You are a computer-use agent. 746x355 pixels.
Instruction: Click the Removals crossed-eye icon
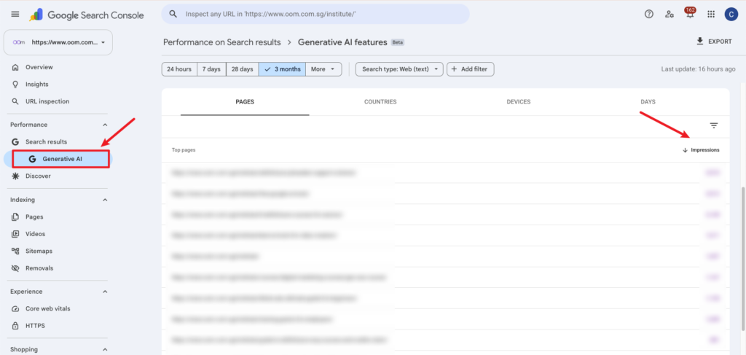tap(16, 268)
